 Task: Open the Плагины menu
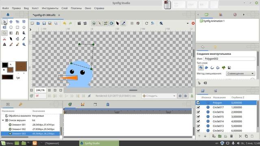(76, 8)
